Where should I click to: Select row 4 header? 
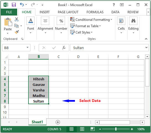[5, 79]
